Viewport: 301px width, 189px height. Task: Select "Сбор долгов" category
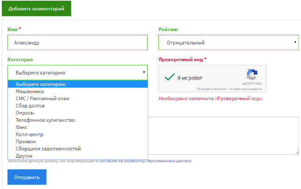tap(31, 106)
